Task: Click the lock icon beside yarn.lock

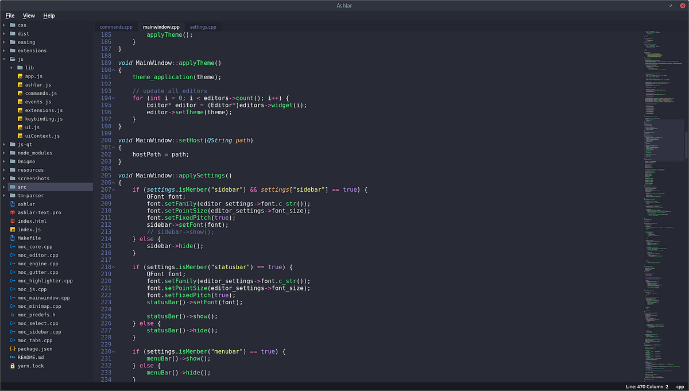Action: click(14, 366)
